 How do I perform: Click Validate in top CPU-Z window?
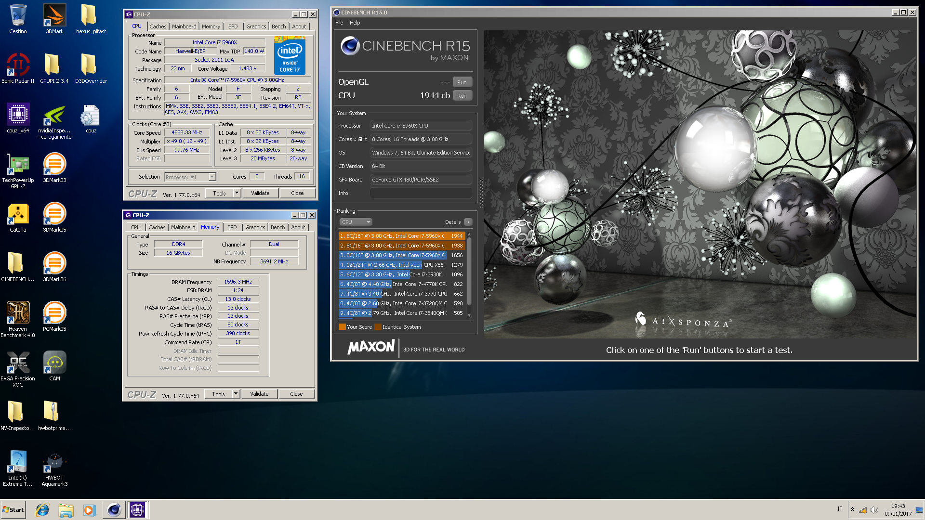[x=260, y=193]
